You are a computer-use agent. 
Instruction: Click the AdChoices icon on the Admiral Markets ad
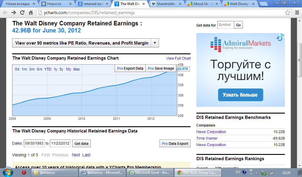(x=282, y=35)
